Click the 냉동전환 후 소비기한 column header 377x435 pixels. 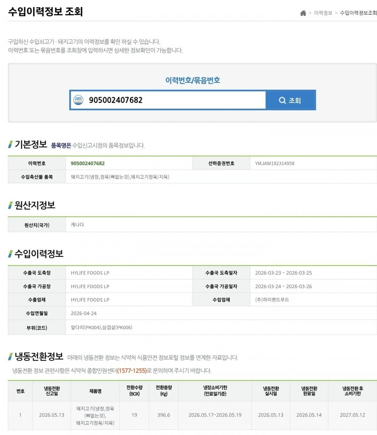pyautogui.click(x=352, y=391)
